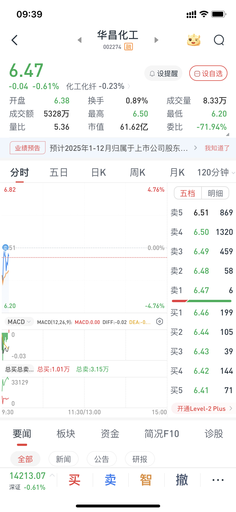Dismiss notice with 我知道了
The width and height of the screenshot is (236, 512).
pyautogui.click(x=217, y=148)
